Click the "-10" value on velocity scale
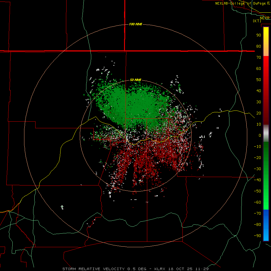The width and height of the screenshot is (271, 271). click(x=257, y=147)
